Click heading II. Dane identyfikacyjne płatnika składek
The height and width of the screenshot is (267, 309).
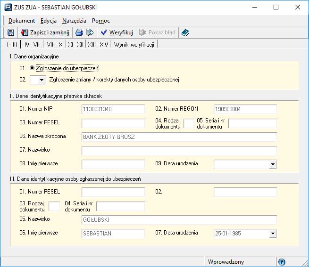click(x=56, y=96)
